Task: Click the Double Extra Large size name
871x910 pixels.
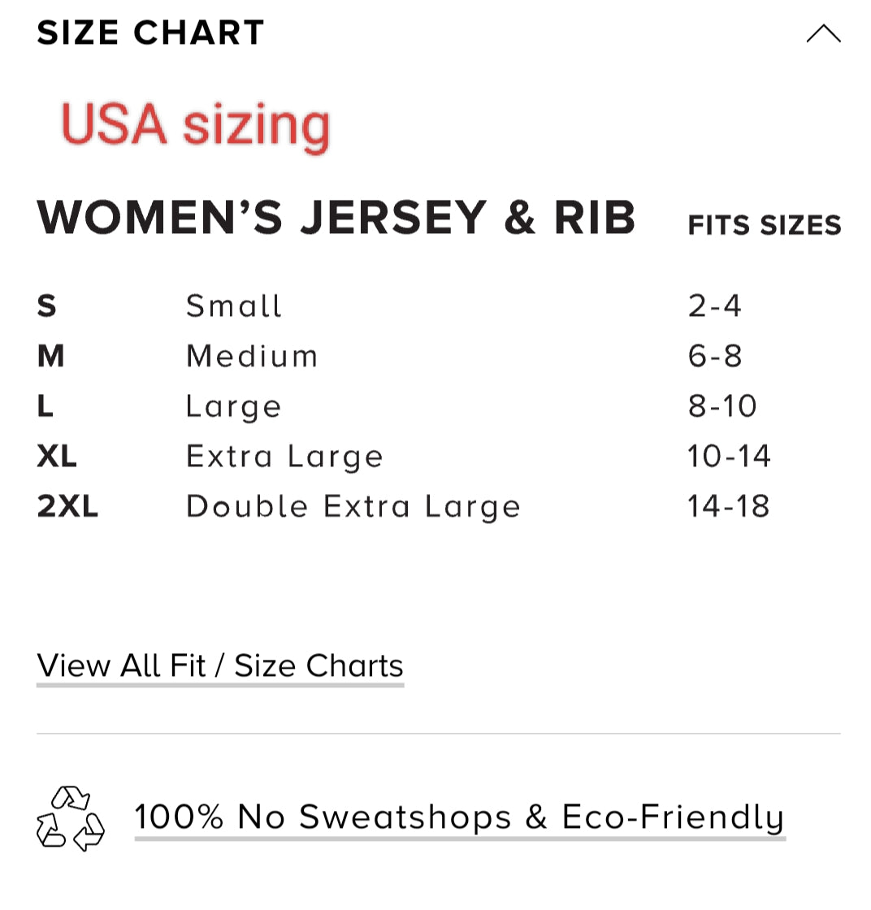Action: (x=353, y=507)
